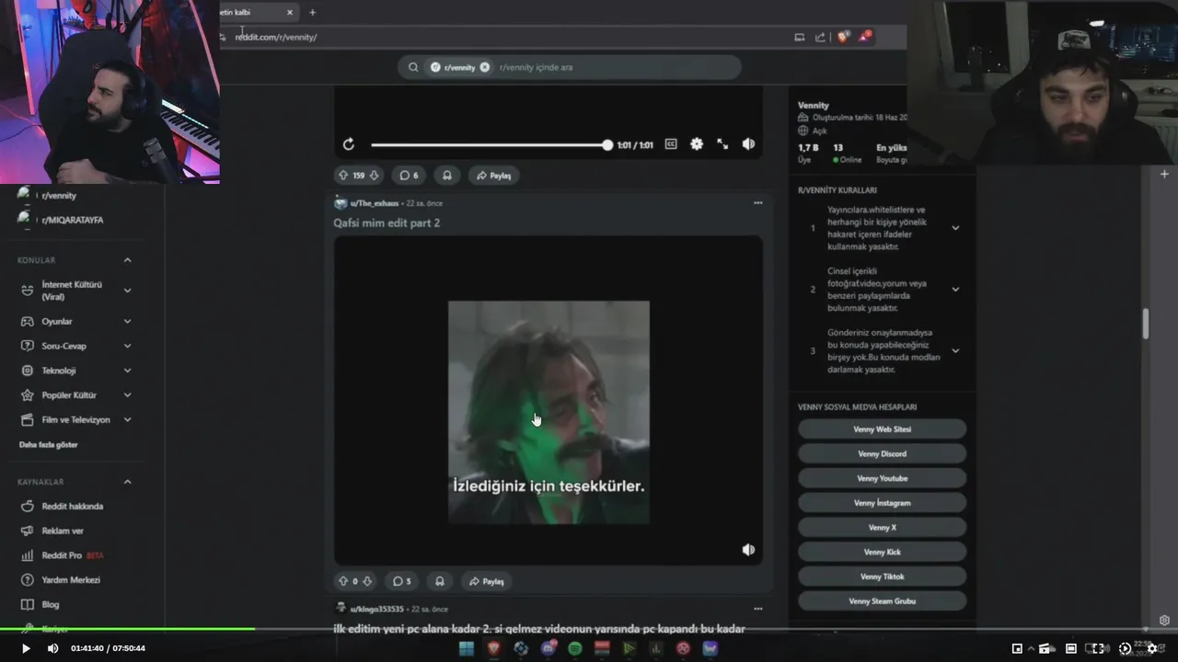Screen dimensions: 1178x662
Task: Share the top post via Paylaş
Action: (492, 175)
